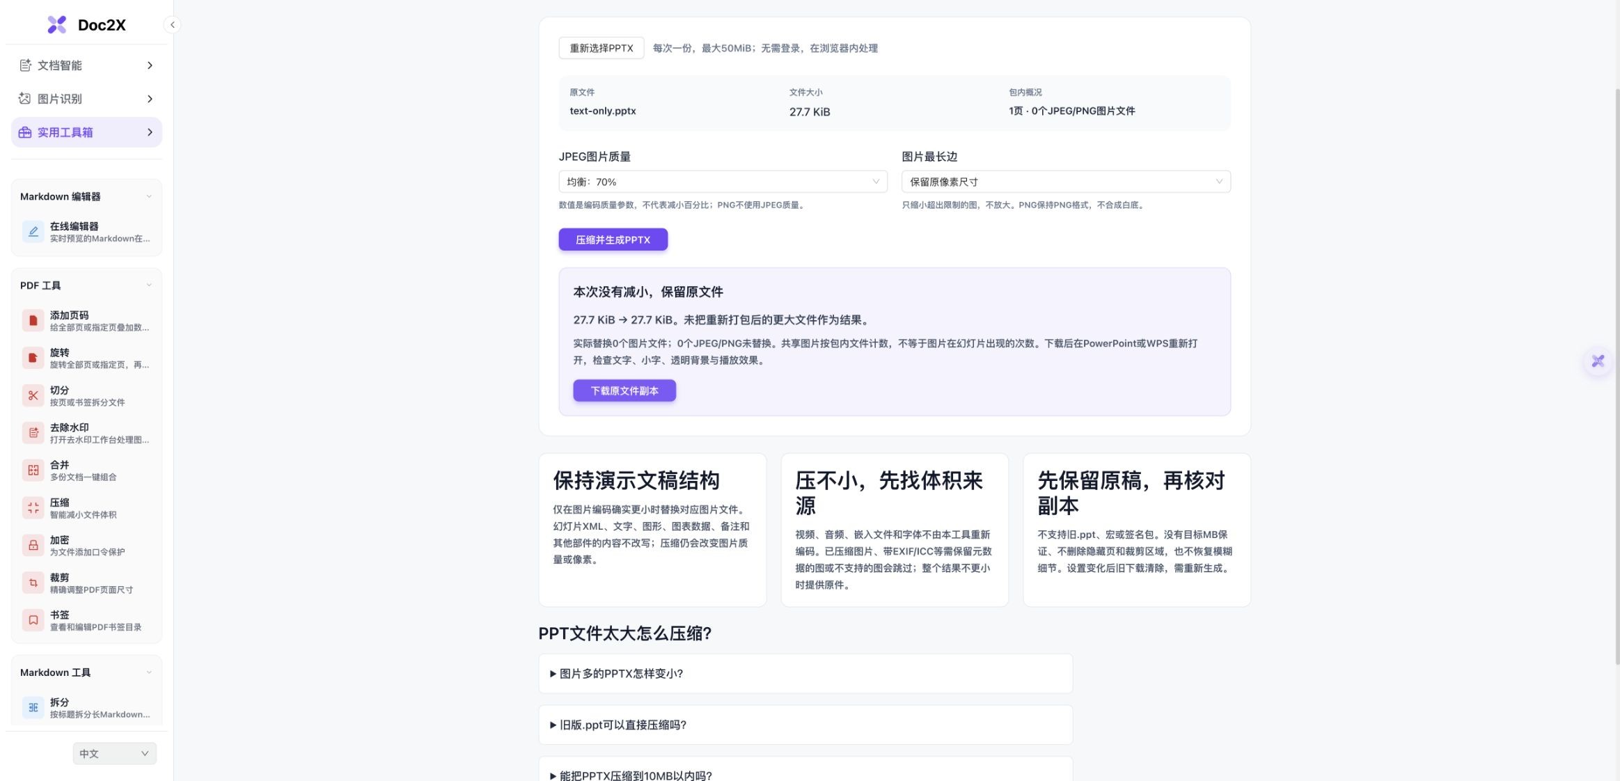Click 压缩并生成PPTX button
Viewport: 1620px width, 781px height.
point(613,239)
